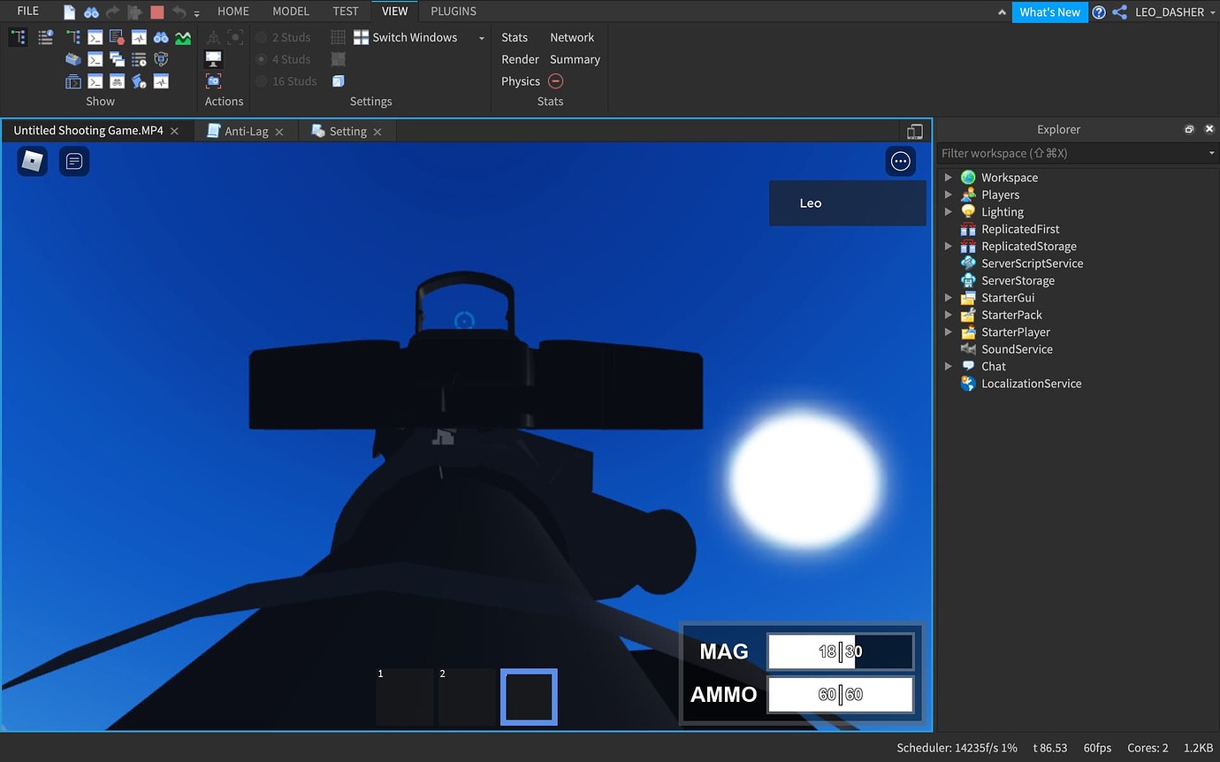Expand Workspace in the Explorer tree

click(948, 177)
